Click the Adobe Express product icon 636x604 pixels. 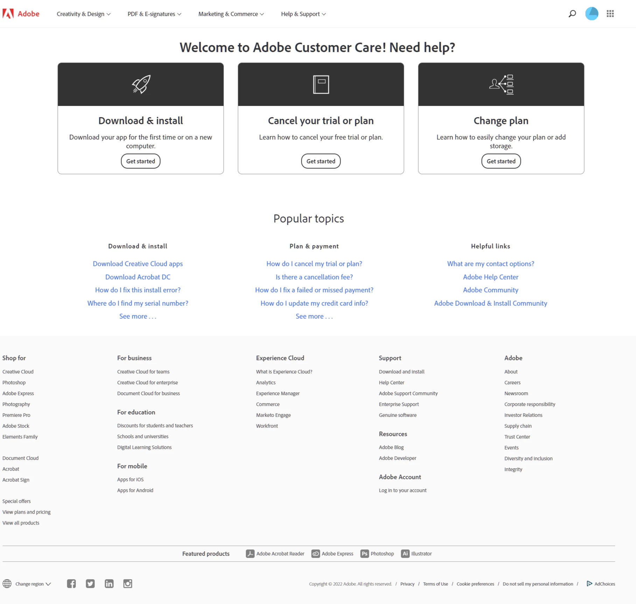click(315, 554)
